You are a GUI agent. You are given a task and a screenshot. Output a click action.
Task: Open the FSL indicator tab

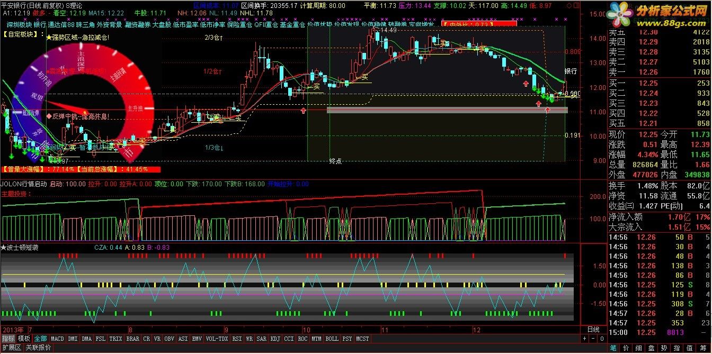101,339
